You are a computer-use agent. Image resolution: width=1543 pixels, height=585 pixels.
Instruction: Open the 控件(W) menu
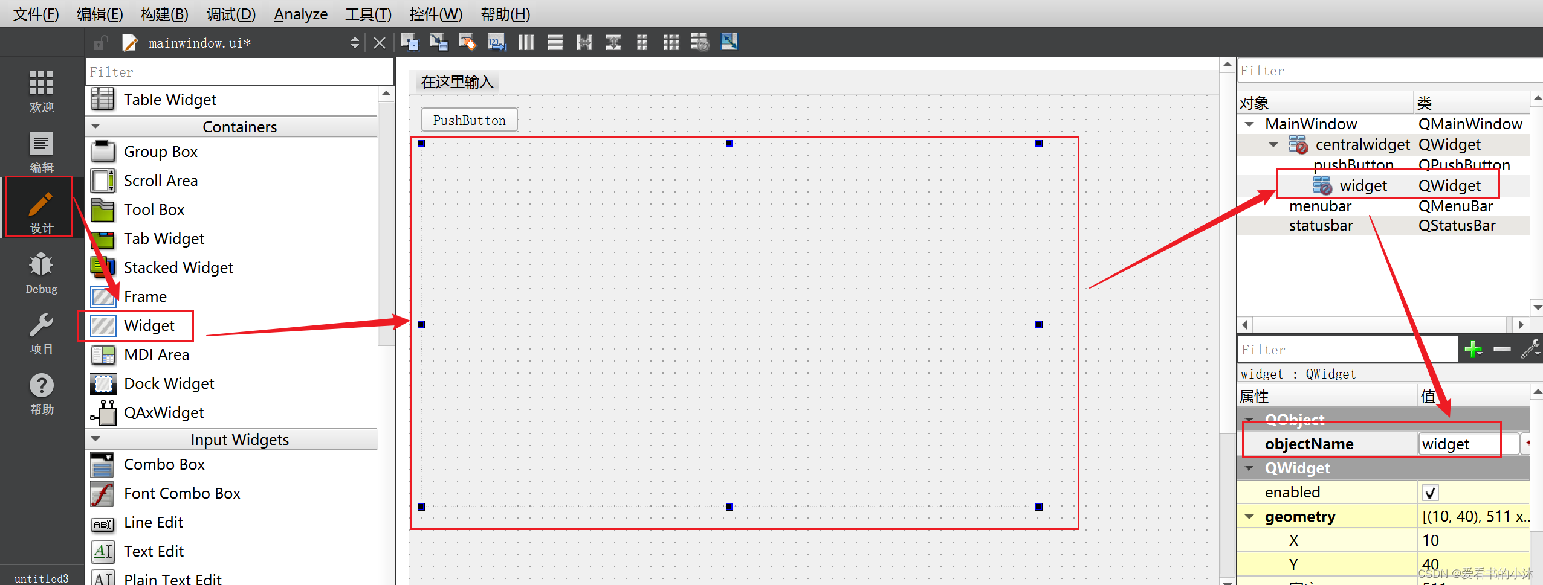point(436,14)
